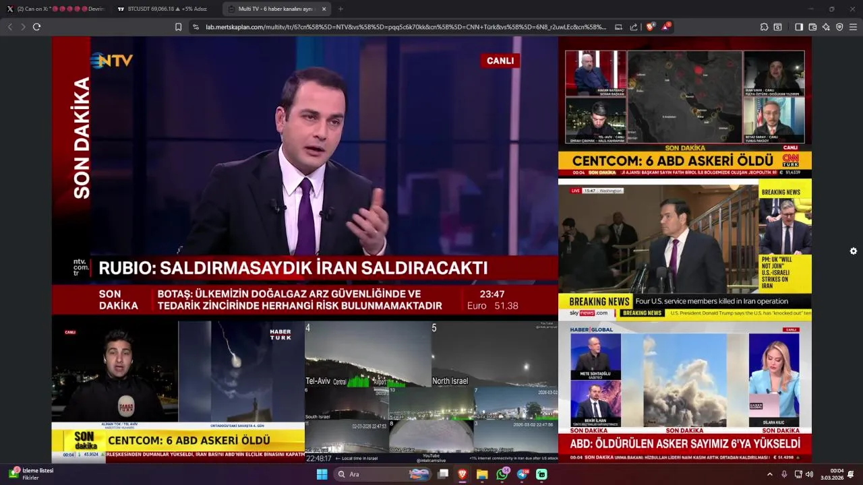
Task: Select the Multi TV tab
Action: tap(276, 9)
